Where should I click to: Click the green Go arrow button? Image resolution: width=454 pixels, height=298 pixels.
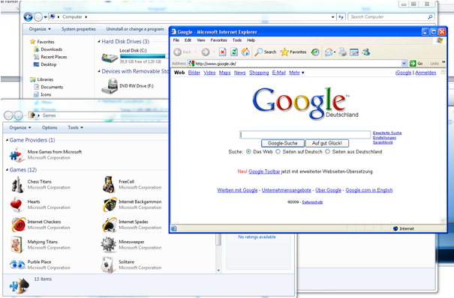[x=413, y=63]
